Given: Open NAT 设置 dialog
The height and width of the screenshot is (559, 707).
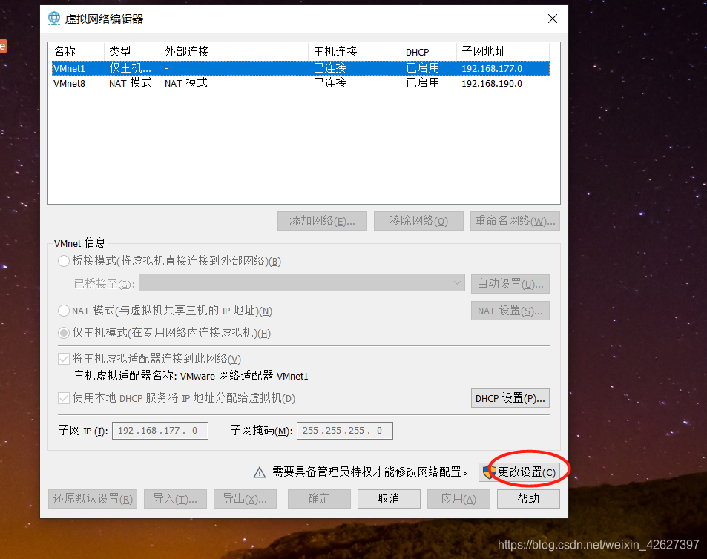Looking at the screenshot, I should (x=510, y=311).
